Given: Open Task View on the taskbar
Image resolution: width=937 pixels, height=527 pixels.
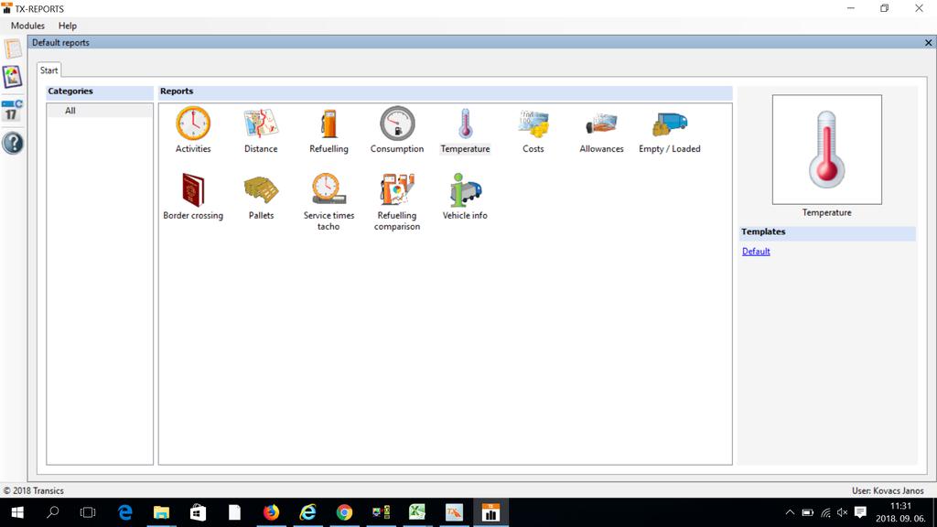Looking at the screenshot, I should coord(88,512).
